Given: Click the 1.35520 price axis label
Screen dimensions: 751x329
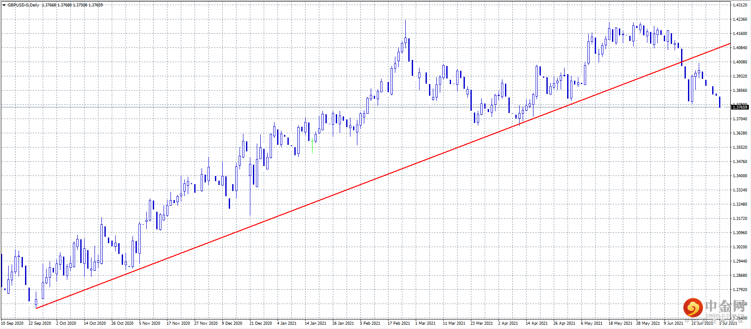Looking at the screenshot, I should point(740,147).
